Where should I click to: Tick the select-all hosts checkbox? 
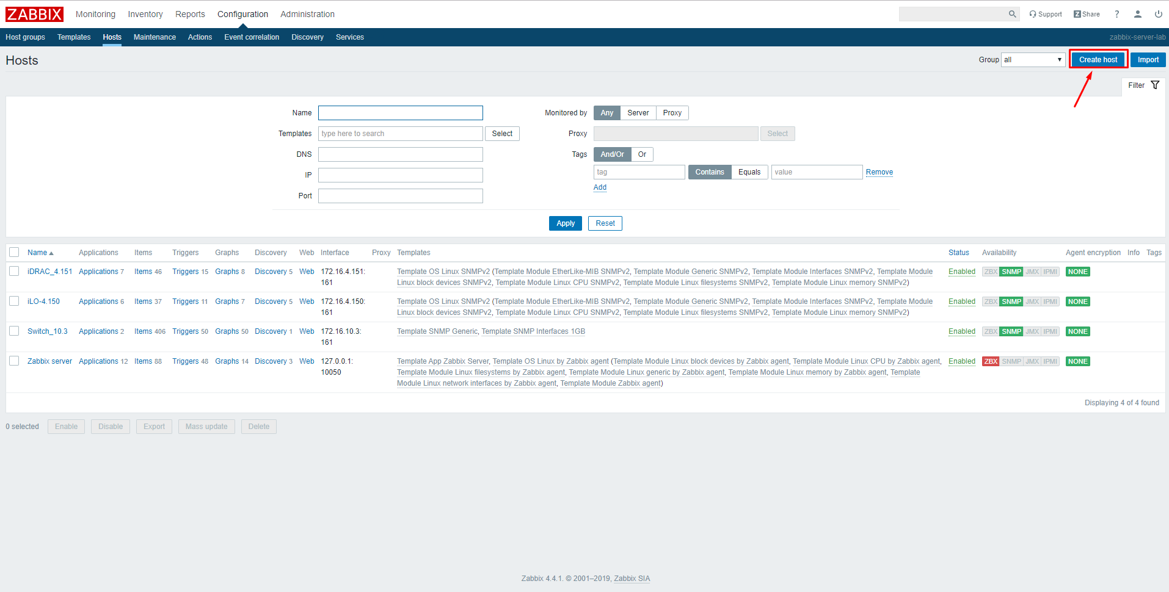tap(14, 252)
